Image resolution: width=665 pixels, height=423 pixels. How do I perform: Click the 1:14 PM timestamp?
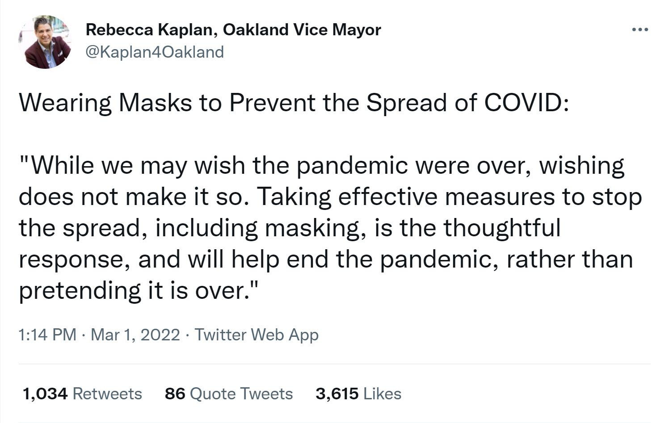[47, 335]
